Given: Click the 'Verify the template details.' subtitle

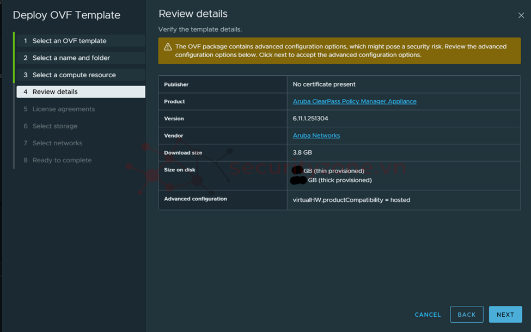Looking at the screenshot, I should pos(200,29).
